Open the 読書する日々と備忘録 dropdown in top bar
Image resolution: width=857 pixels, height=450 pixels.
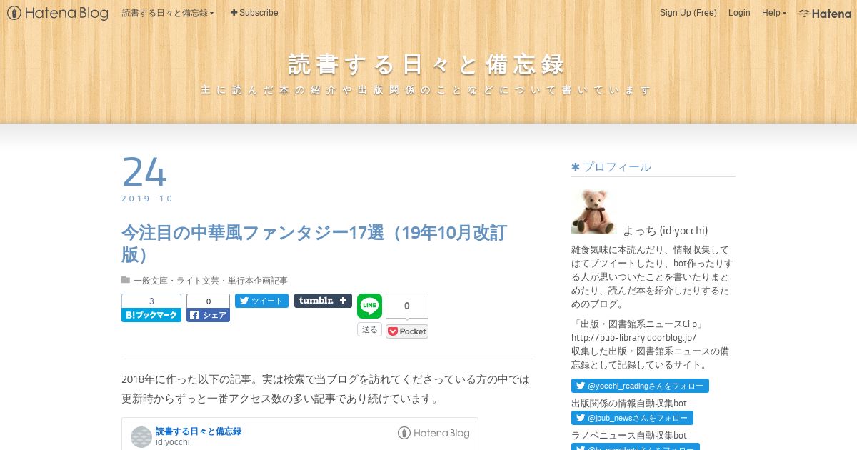pos(168,13)
